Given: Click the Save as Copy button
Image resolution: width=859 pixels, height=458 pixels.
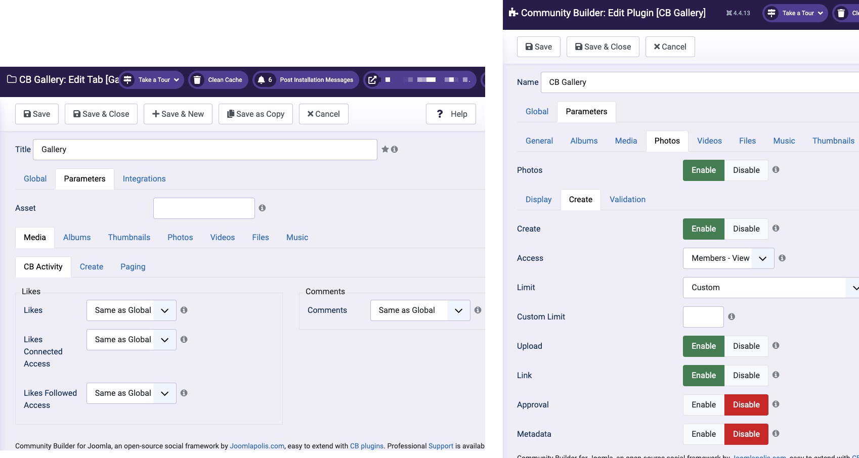Looking at the screenshot, I should pos(255,114).
